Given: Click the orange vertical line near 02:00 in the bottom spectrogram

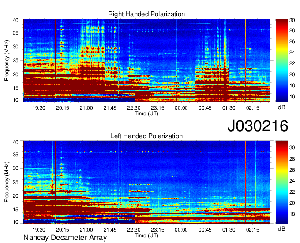Looking at the screenshot, I should pyautogui.click(x=245, y=182).
